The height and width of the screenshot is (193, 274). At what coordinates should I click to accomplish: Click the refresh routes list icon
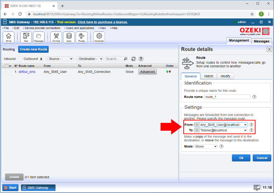[134, 59]
